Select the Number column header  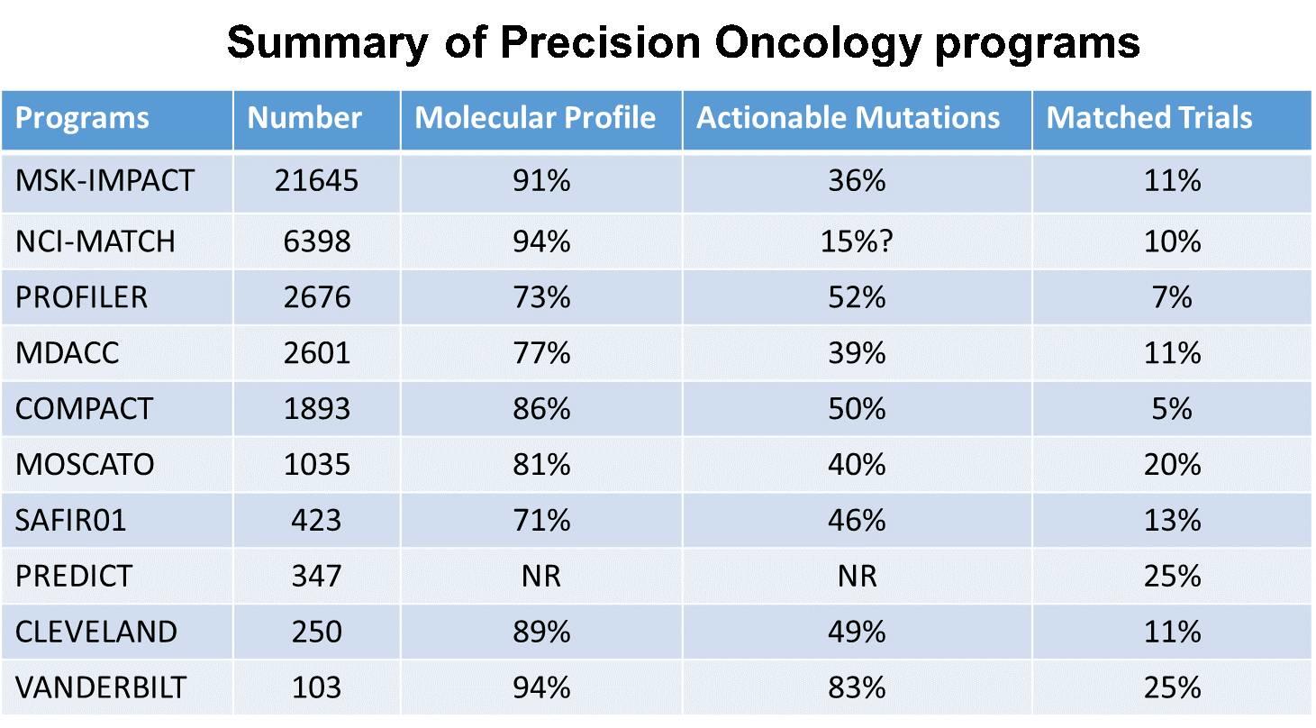[316, 119]
